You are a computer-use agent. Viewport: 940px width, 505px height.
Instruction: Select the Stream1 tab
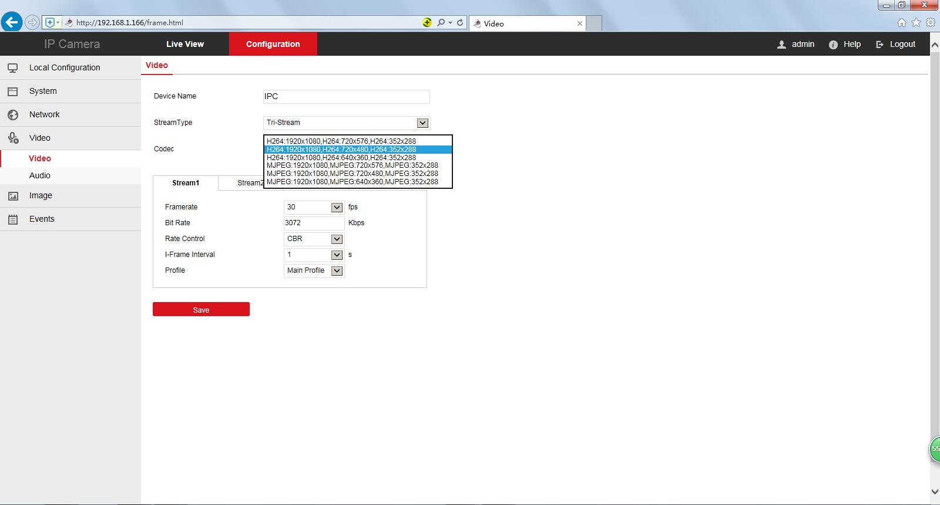(186, 183)
